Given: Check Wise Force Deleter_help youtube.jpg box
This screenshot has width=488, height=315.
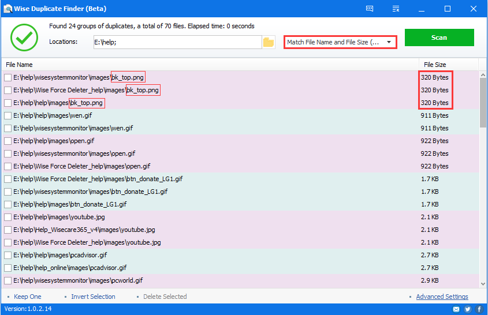Looking at the screenshot, I should [8, 242].
